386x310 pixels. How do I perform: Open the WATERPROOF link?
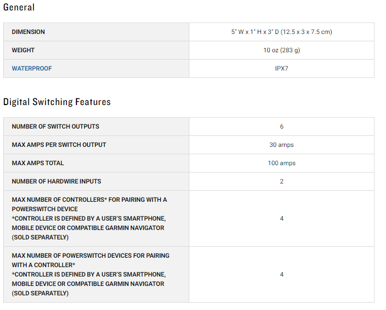[32, 68]
